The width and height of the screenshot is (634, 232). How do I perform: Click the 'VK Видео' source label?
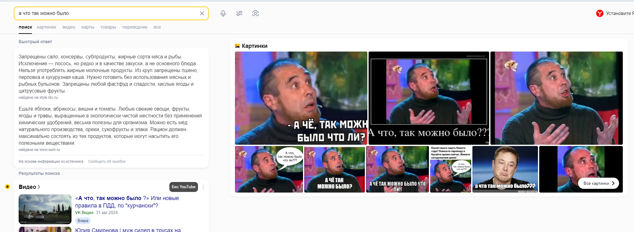coord(84,213)
